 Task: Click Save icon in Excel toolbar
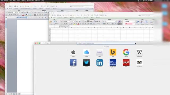[x=58, y=15]
